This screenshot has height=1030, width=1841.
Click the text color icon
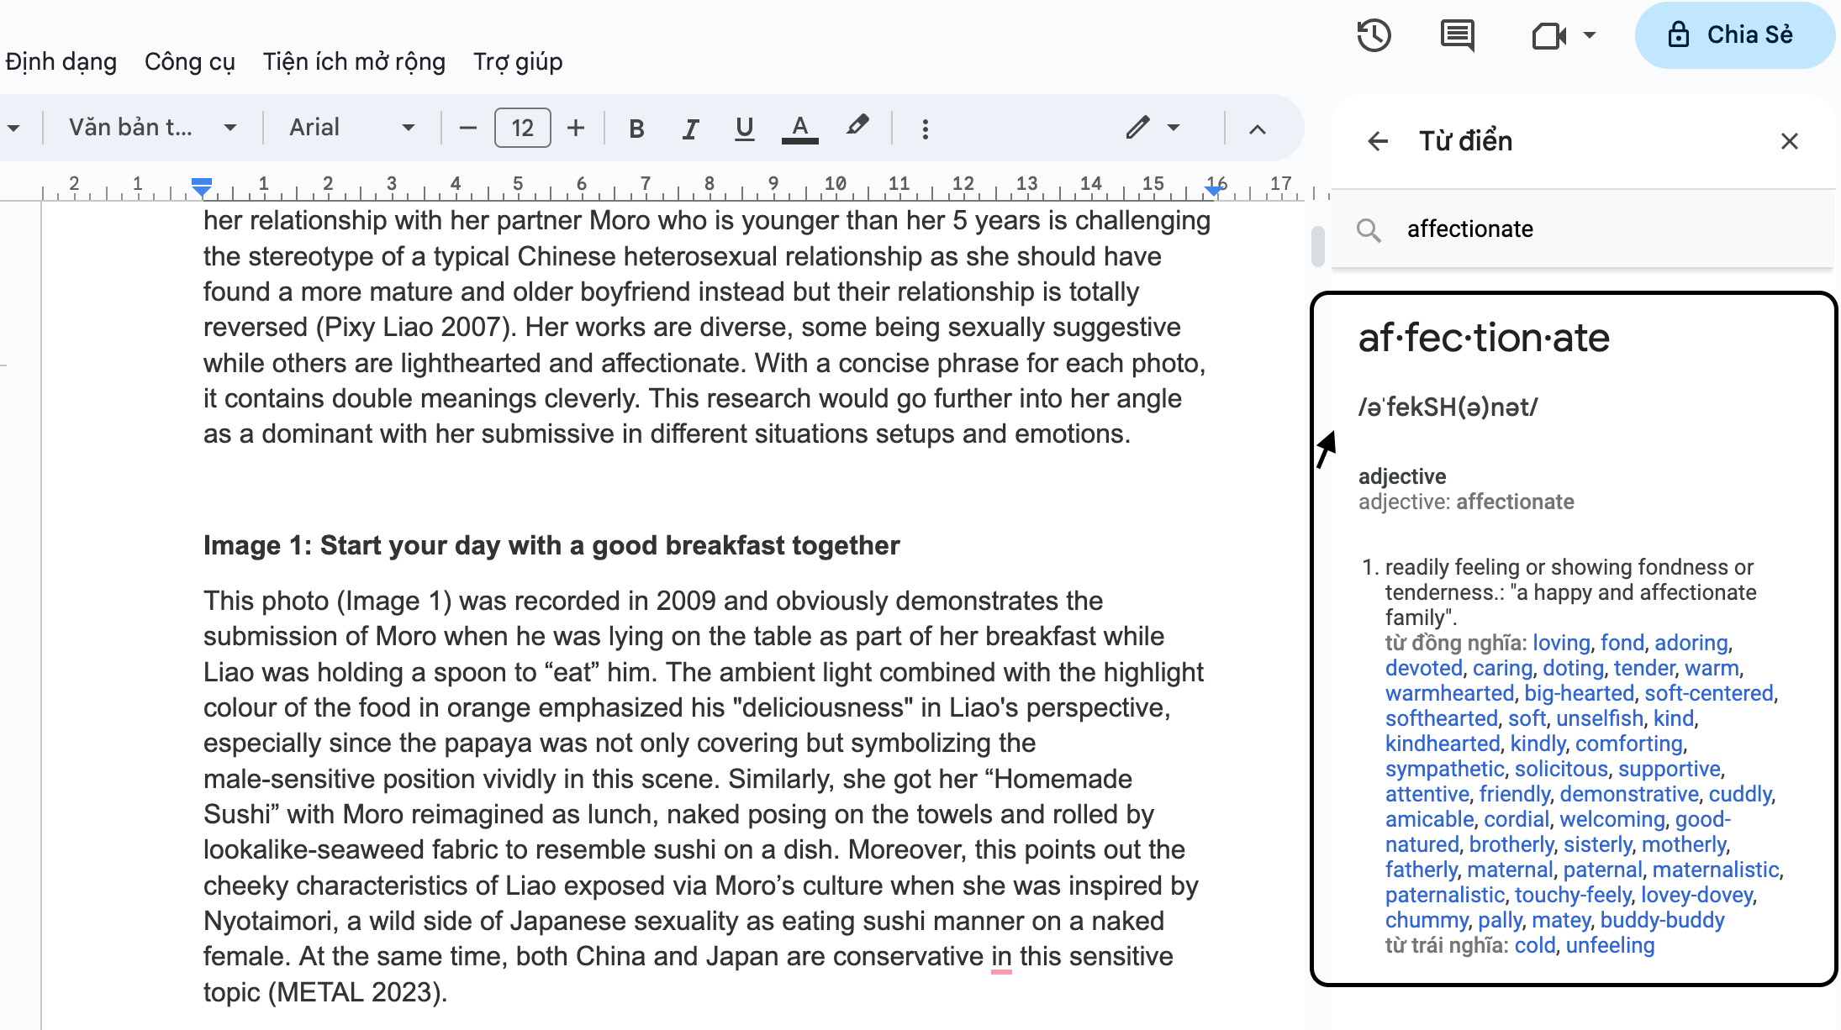coord(799,129)
